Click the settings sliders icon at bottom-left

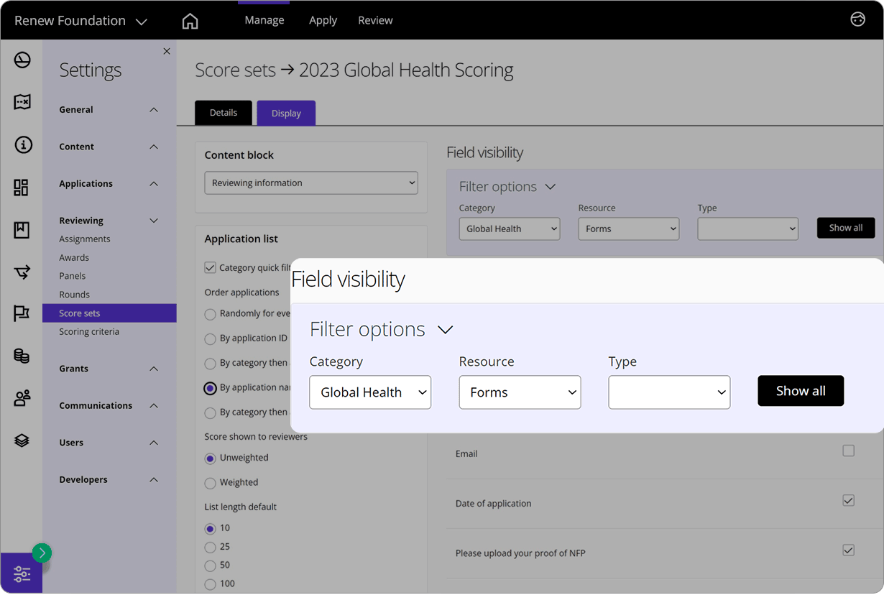(22, 573)
